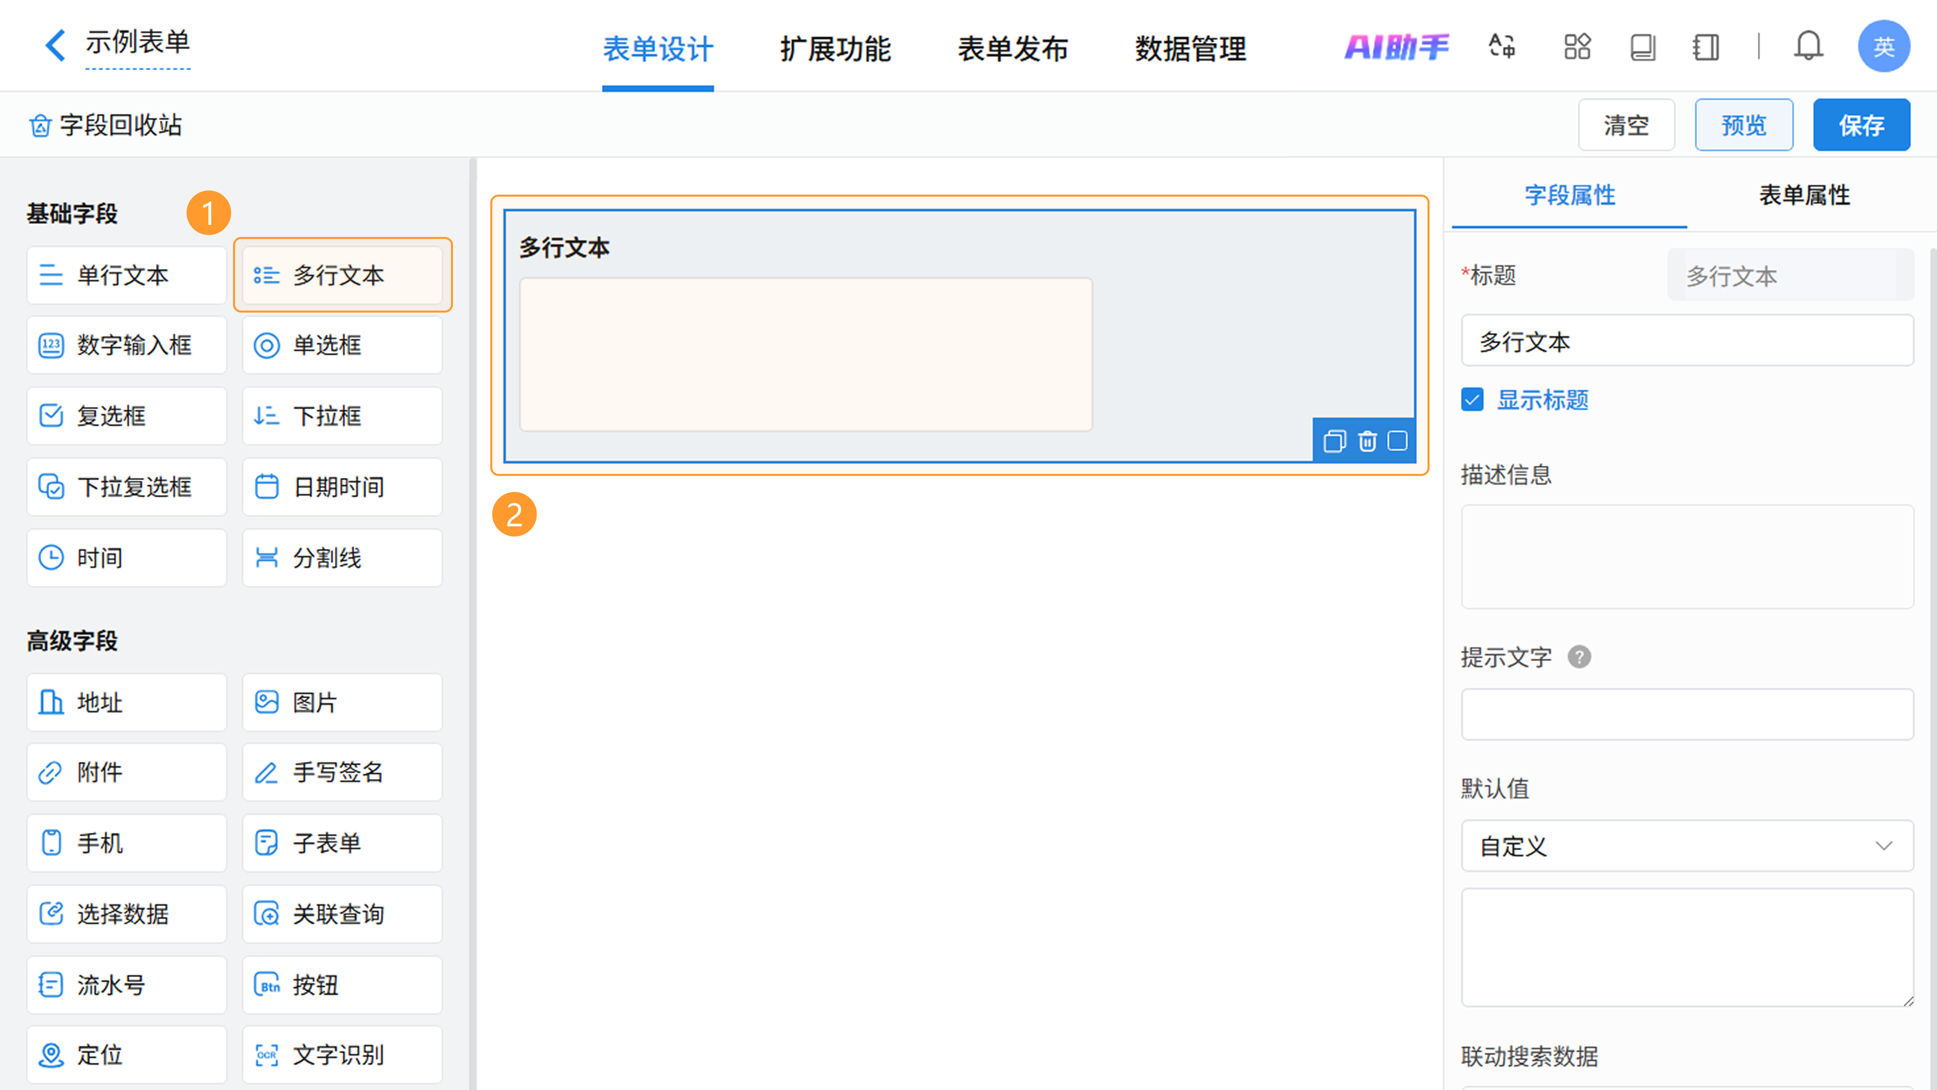Expand the 默认值 自定义 dropdown
1937x1090 pixels.
tap(1687, 845)
